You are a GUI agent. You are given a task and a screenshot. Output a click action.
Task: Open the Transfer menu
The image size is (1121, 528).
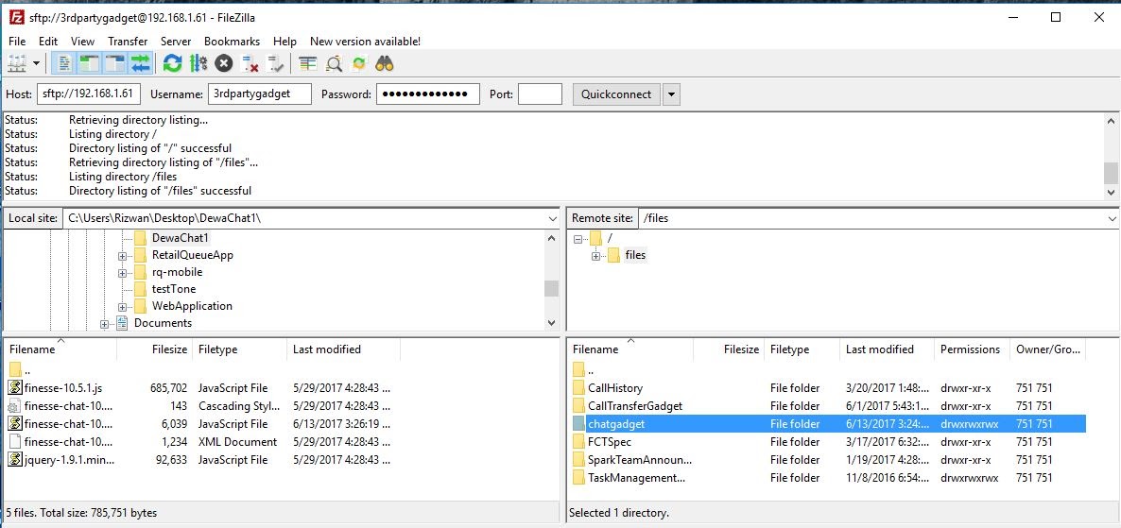[x=128, y=42]
